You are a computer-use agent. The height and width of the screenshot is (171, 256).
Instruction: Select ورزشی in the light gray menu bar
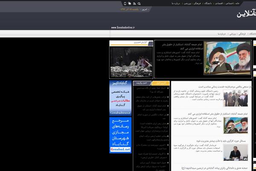233,34
